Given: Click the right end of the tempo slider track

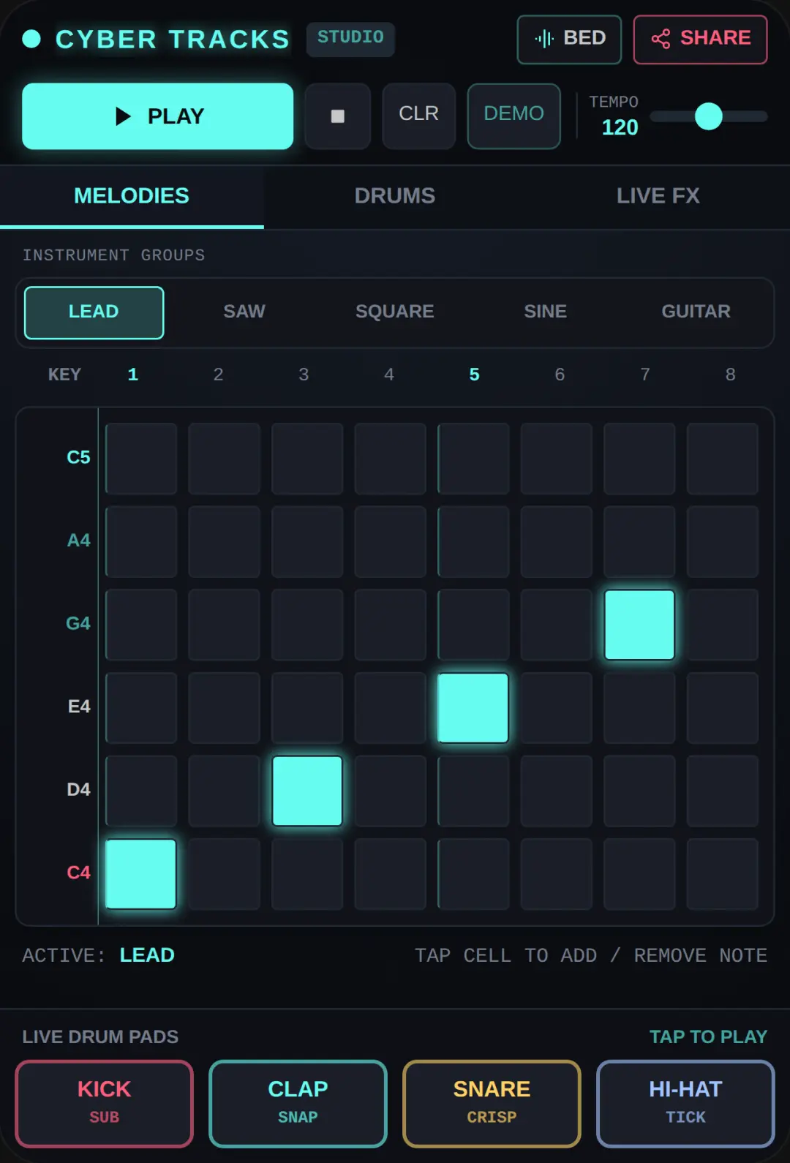Looking at the screenshot, I should click(x=762, y=116).
